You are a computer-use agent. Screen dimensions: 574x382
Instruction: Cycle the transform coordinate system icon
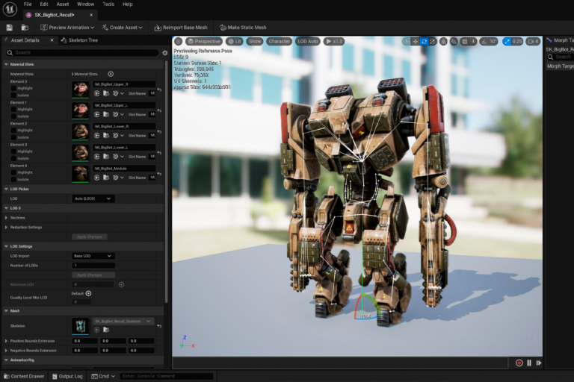pos(443,42)
